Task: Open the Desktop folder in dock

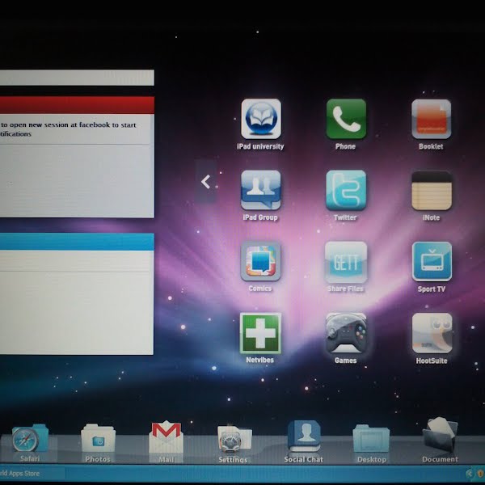Action: [371, 440]
